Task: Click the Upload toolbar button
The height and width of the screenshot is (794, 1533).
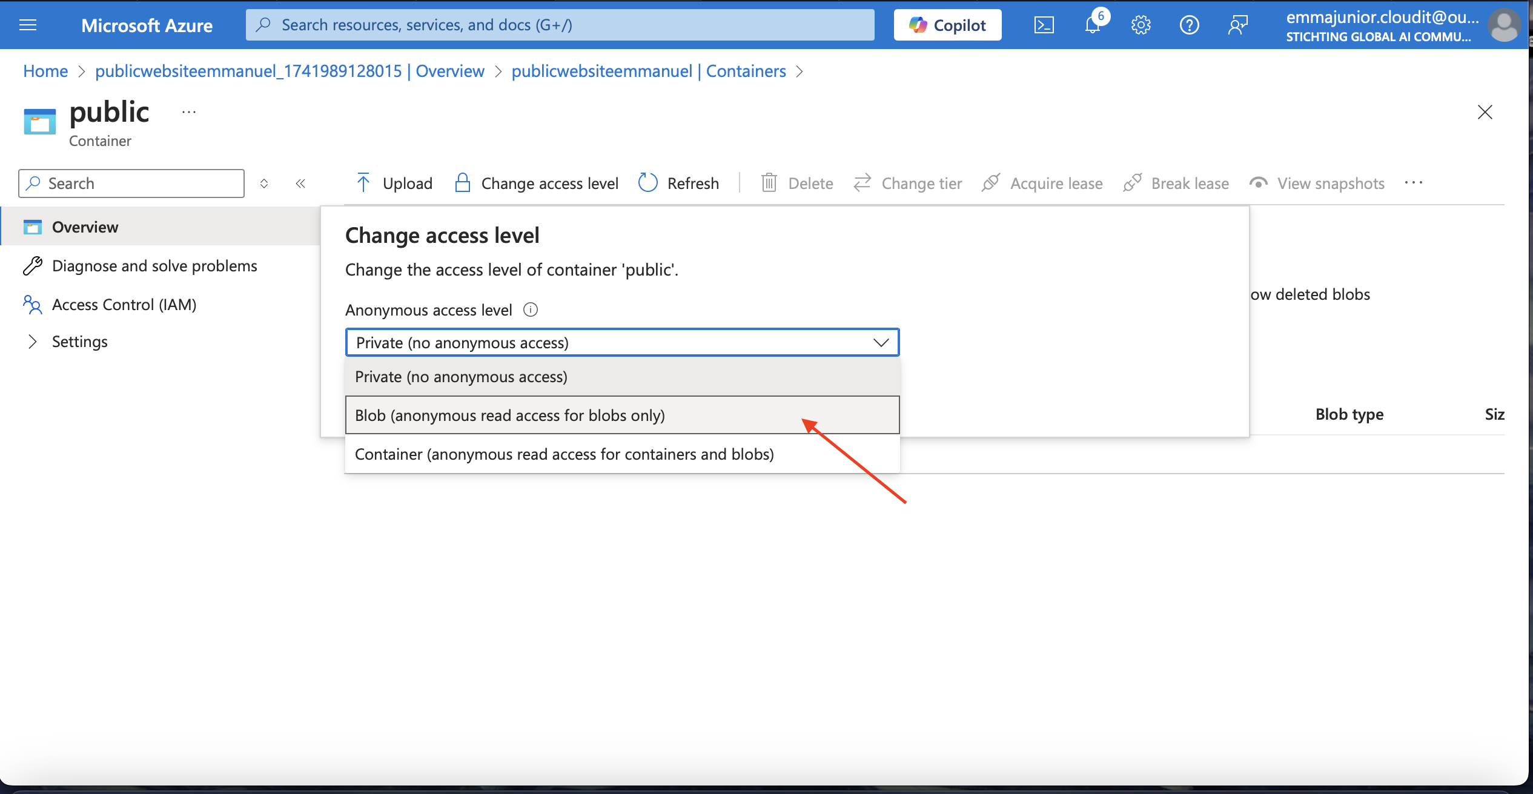Action: [394, 184]
